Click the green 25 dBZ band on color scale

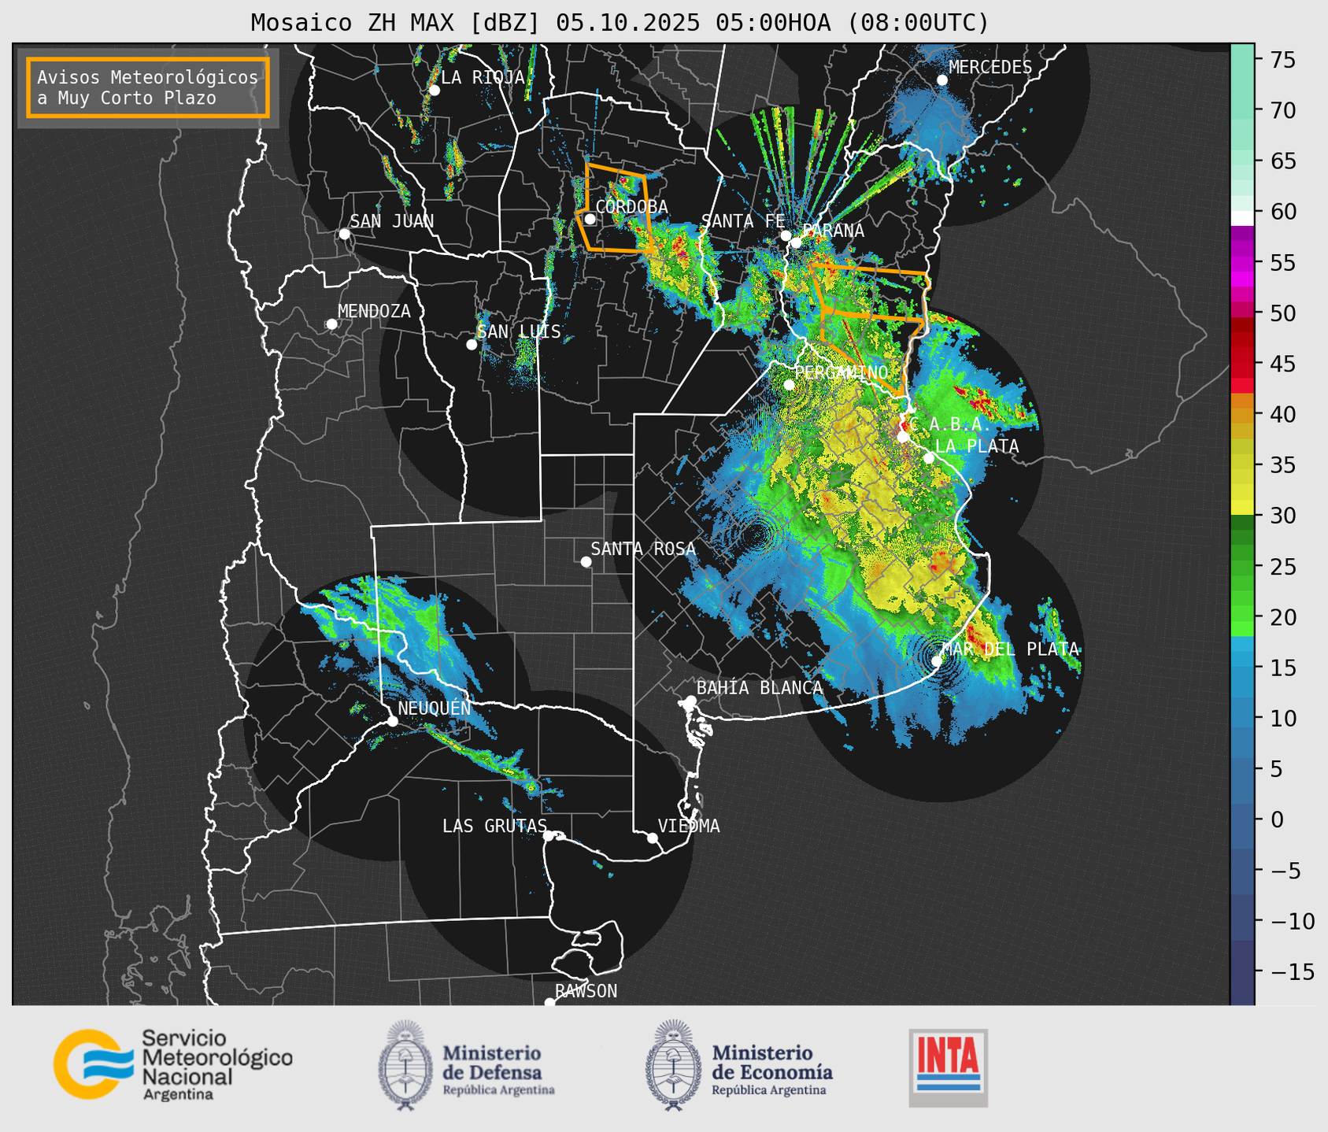coord(1242,566)
